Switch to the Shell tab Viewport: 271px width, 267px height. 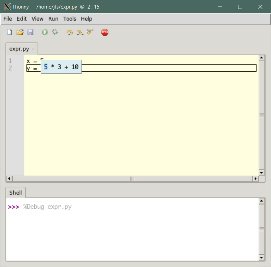click(15, 193)
